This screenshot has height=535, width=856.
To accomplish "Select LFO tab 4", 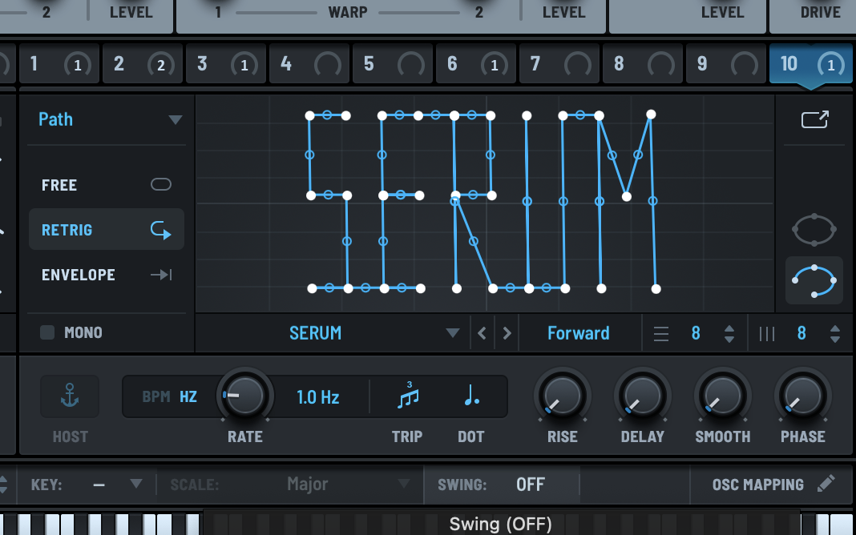I will pyautogui.click(x=309, y=64).
